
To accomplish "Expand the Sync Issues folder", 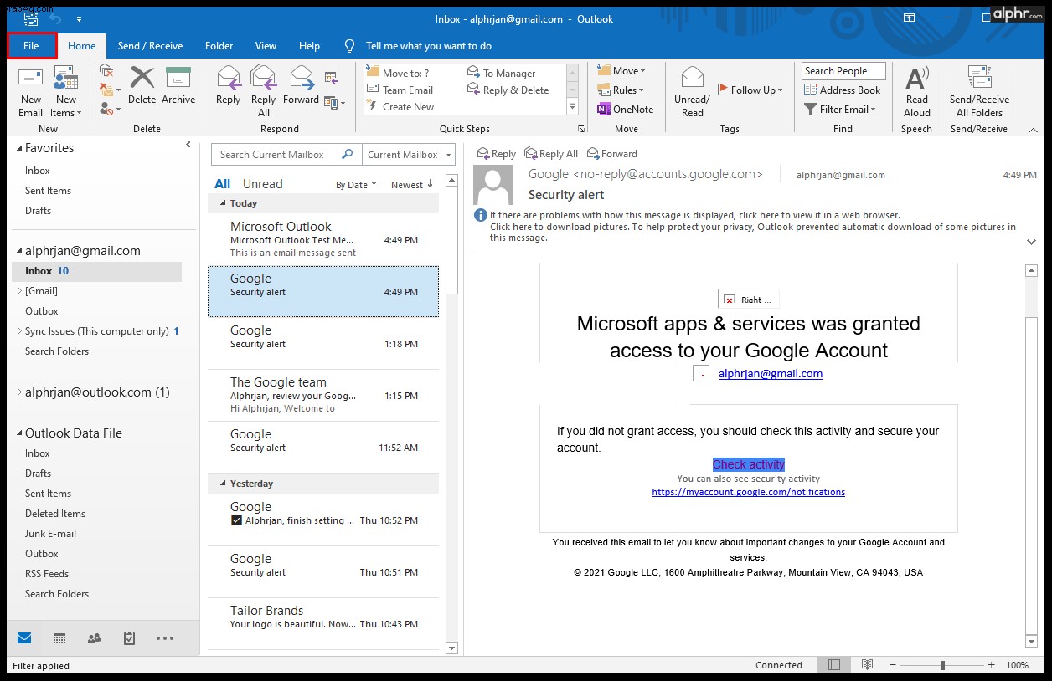I will click(19, 331).
